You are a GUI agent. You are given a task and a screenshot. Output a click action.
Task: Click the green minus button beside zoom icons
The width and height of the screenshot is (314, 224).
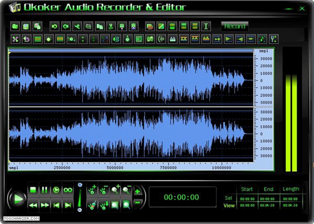(138, 203)
